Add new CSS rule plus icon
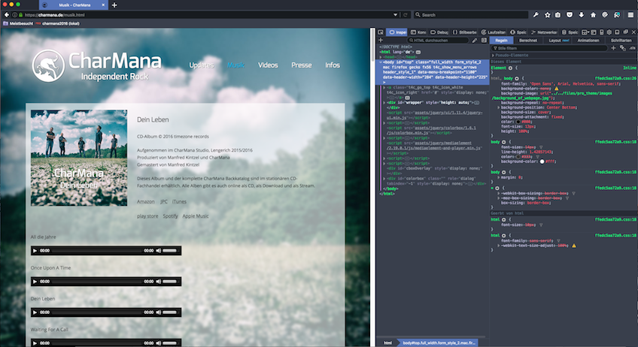 click(613, 47)
